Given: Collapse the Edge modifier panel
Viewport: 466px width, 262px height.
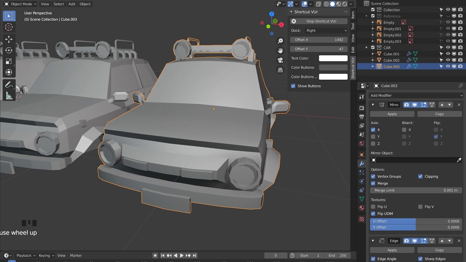Looking at the screenshot, I should 373,241.
